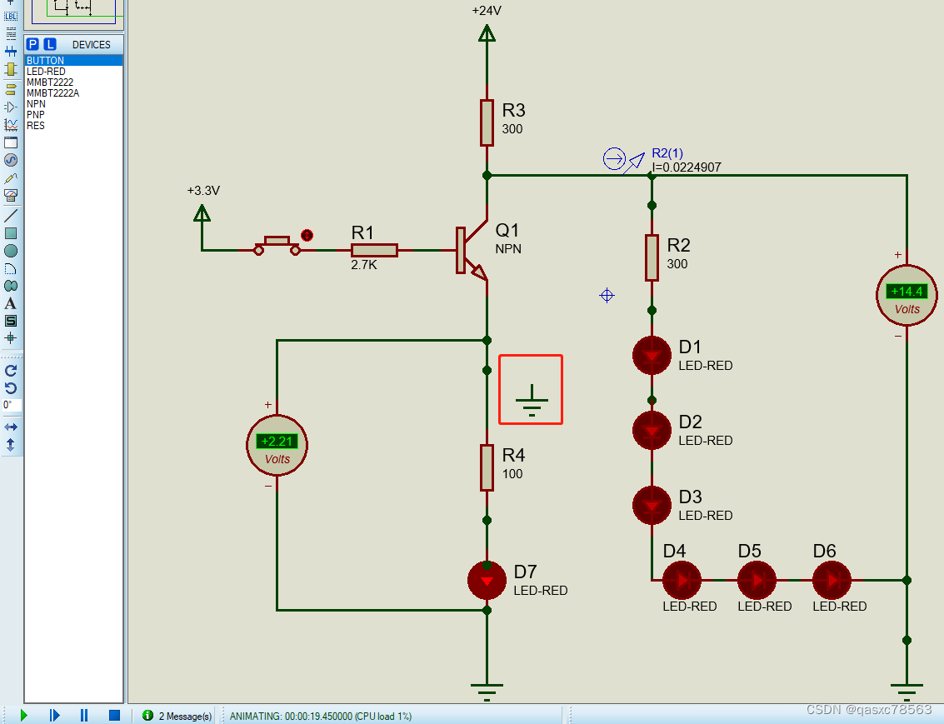Open the Virtual Instruments mode
Screen dimensions: 944x724
(11, 196)
